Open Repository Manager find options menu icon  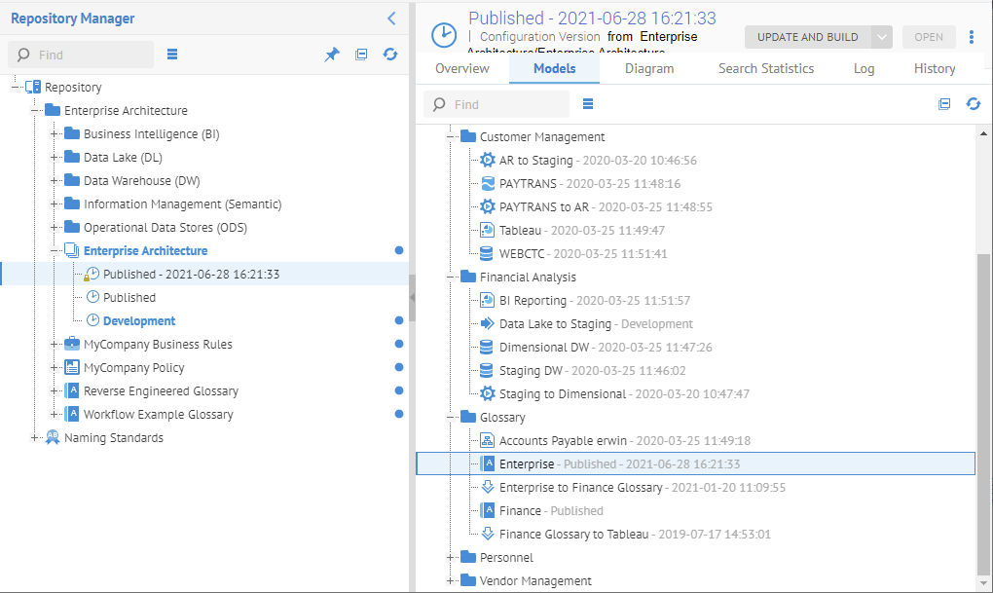click(x=172, y=55)
